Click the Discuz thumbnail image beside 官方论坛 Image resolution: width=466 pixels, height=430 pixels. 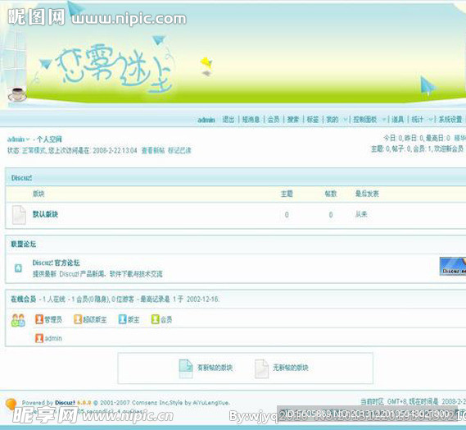pos(453,266)
